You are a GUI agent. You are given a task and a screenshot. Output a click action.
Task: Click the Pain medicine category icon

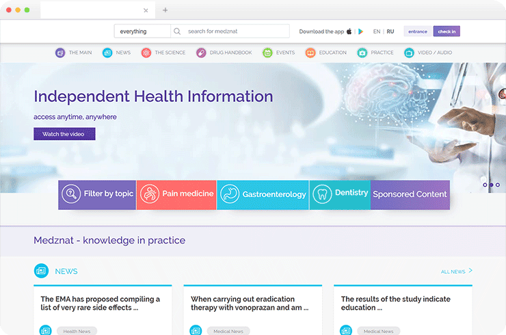coord(150,193)
